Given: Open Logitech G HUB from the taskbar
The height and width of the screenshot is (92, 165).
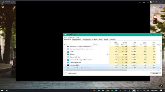Looking at the screenshot, I should 129,90.
